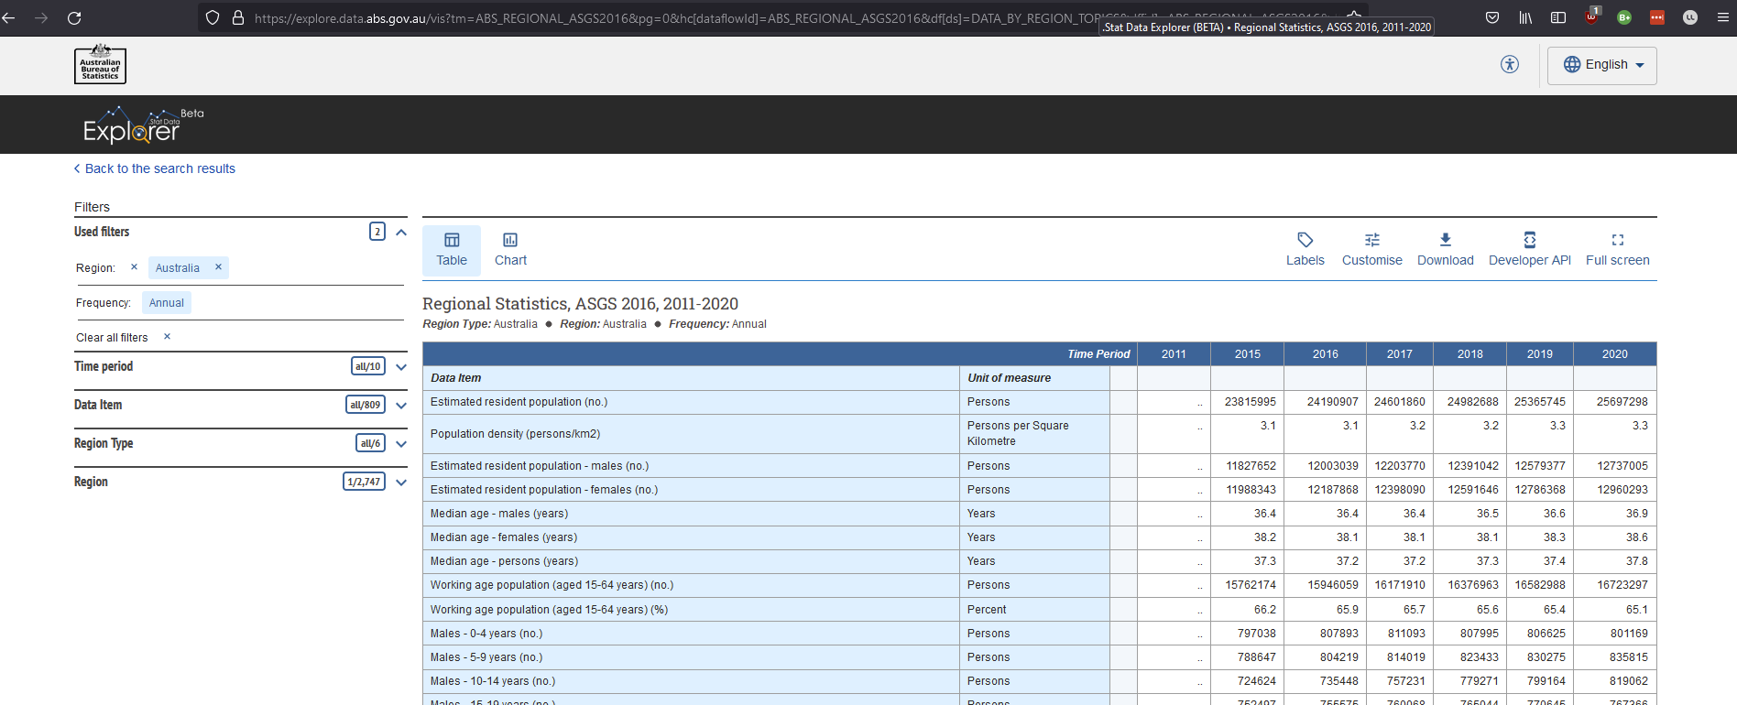This screenshot has height=705, width=1737.
Task: Click the 2020 column header
Action: (1614, 354)
